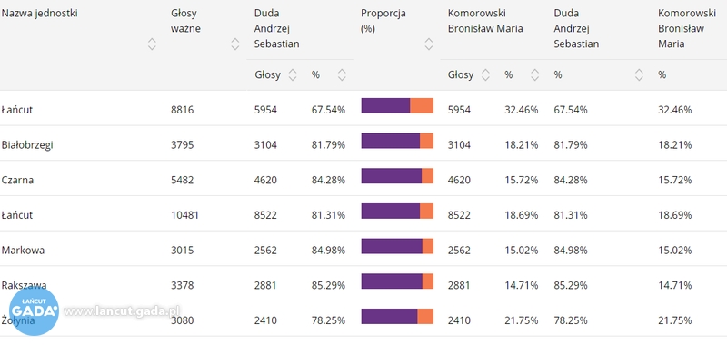Image resolution: width=727 pixels, height=345 pixels.
Task: Click Markowa proportion bar
Action: pyautogui.click(x=397, y=246)
